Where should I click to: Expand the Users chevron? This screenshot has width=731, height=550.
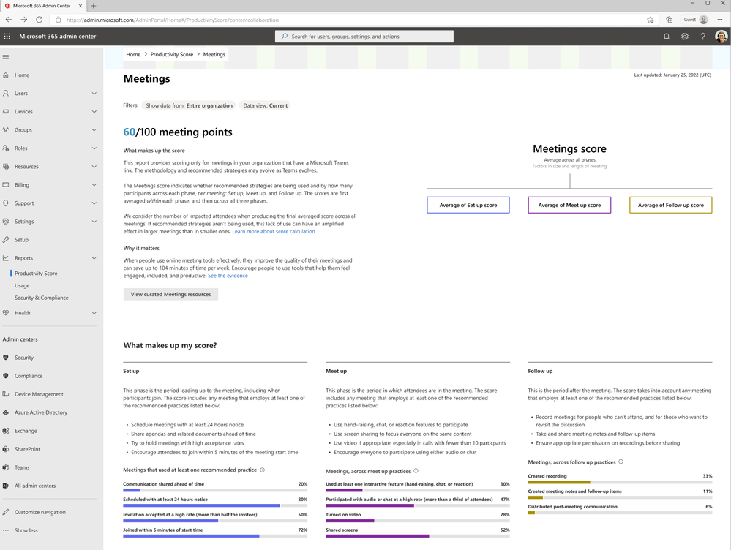94,93
